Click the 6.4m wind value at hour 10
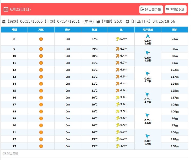The height and width of the screenshot is (160, 191). (x=124, y=56)
